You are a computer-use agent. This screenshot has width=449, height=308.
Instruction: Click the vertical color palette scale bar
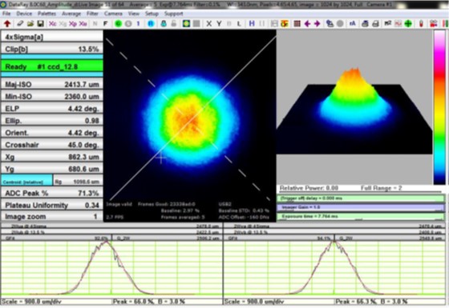coord(439,107)
